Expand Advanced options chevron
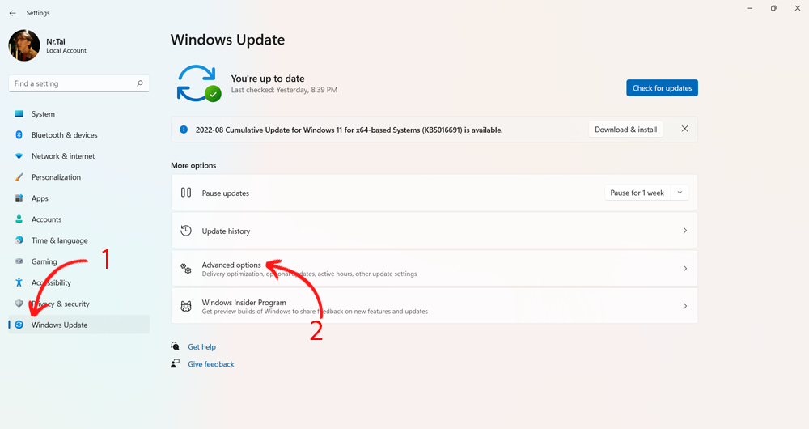Image resolution: width=809 pixels, height=429 pixels. (685, 269)
